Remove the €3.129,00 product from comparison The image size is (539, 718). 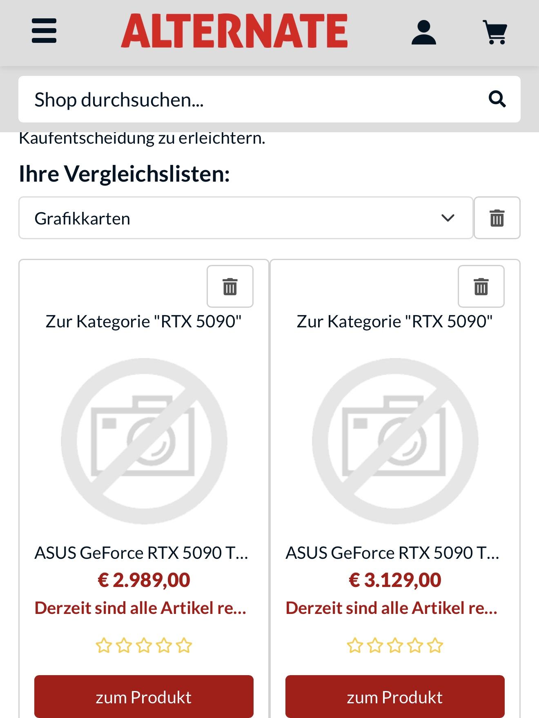[x=481, y=286]
